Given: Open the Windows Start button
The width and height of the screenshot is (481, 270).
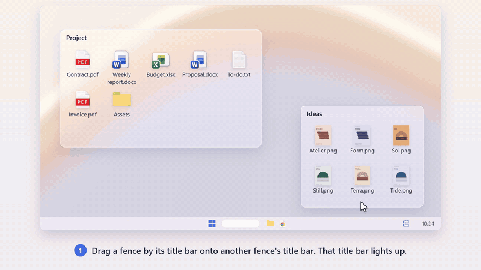Looking at the screenshot, I should 212,223.
